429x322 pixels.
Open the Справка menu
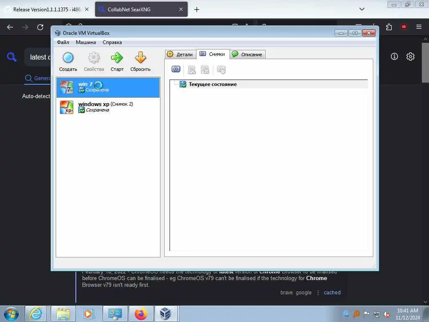(112, 42)
